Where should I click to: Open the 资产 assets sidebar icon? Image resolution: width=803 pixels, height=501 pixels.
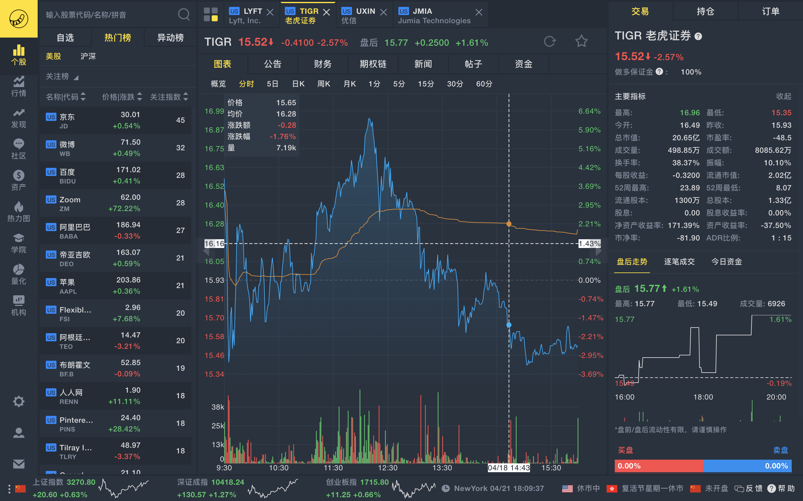[x=19, y=181]
